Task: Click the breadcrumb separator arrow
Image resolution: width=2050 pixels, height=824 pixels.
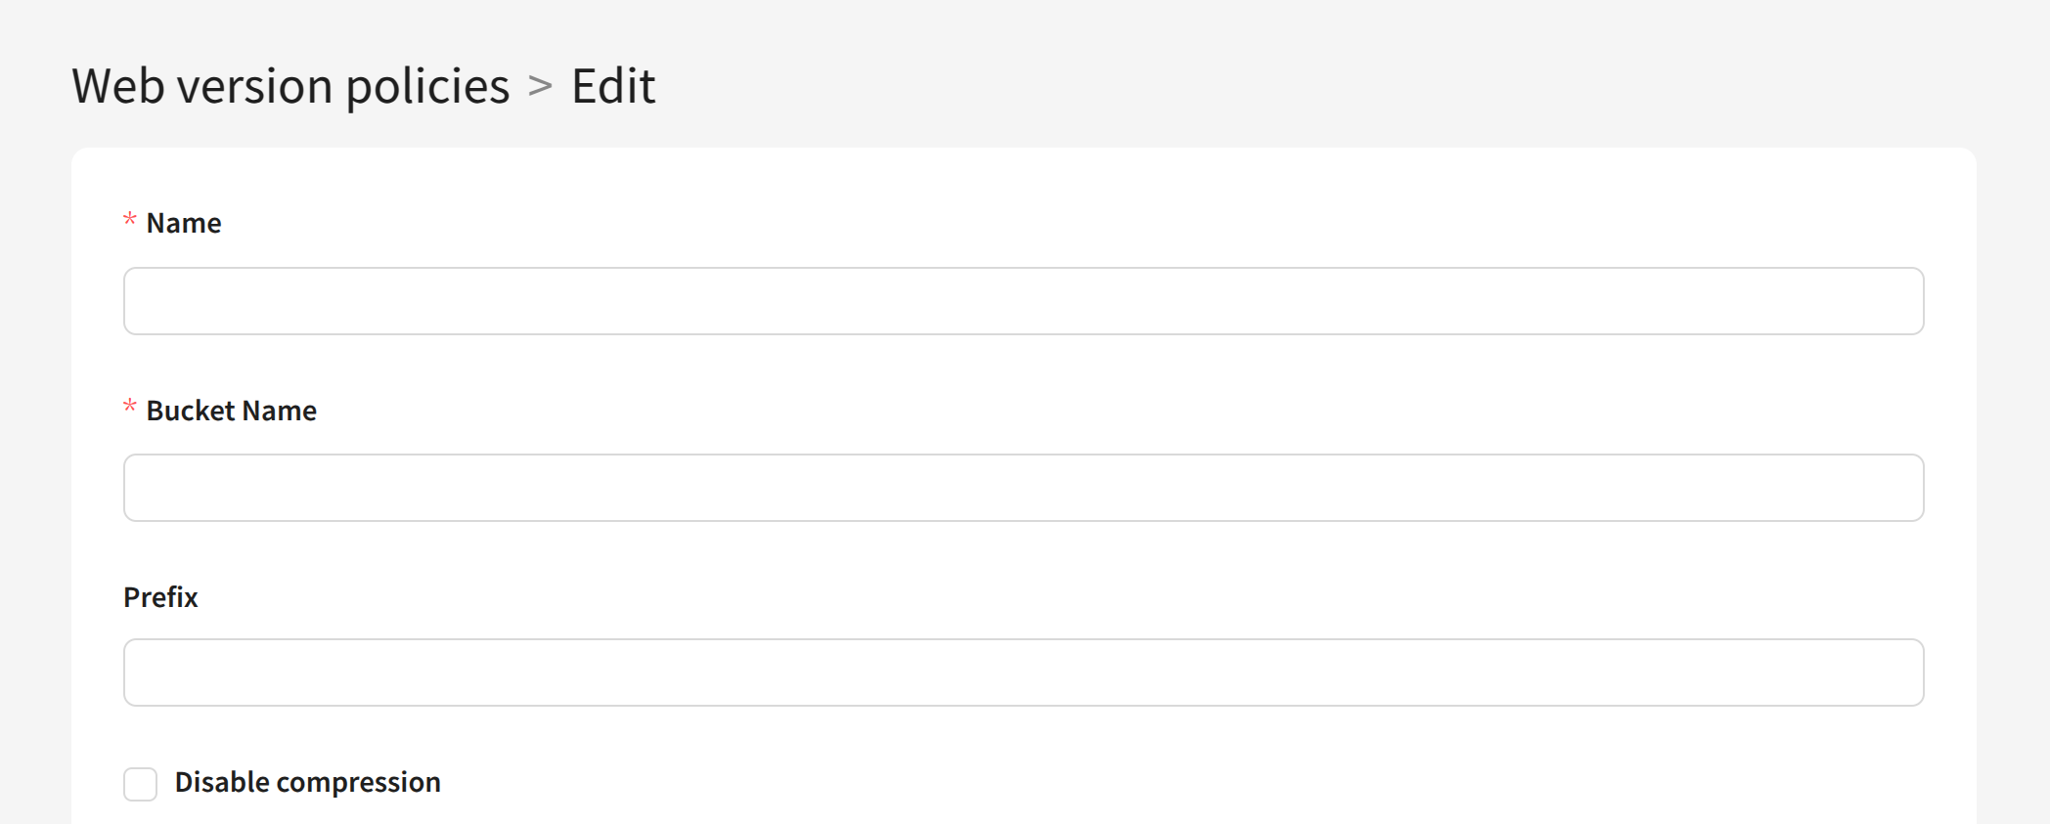Action: tap(540, 86)
